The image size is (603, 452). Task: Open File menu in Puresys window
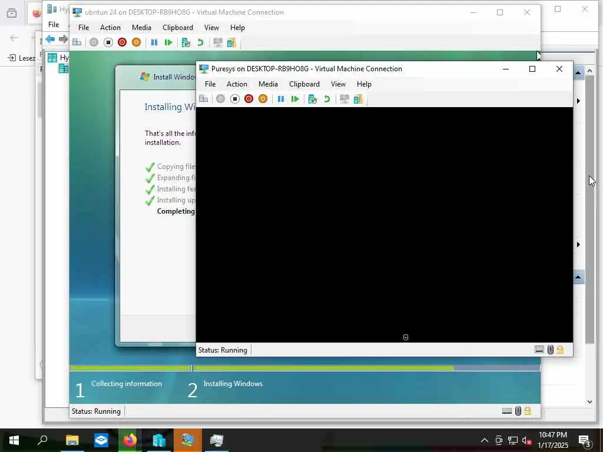[210, 84]
